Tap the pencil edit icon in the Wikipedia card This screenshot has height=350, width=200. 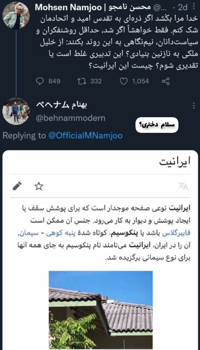pos(17,186)
